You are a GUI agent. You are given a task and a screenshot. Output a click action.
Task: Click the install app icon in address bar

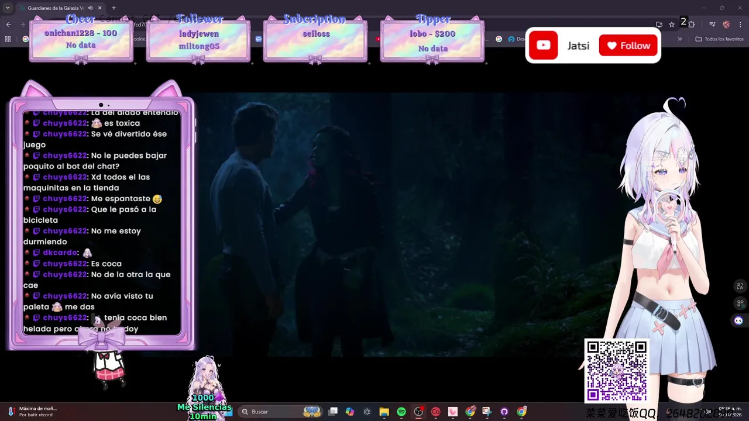coord(659,25)
